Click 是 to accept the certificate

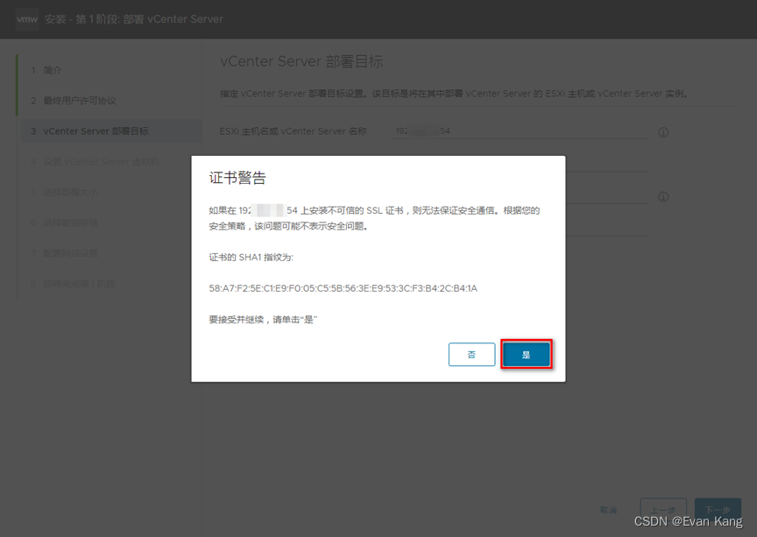526,355
